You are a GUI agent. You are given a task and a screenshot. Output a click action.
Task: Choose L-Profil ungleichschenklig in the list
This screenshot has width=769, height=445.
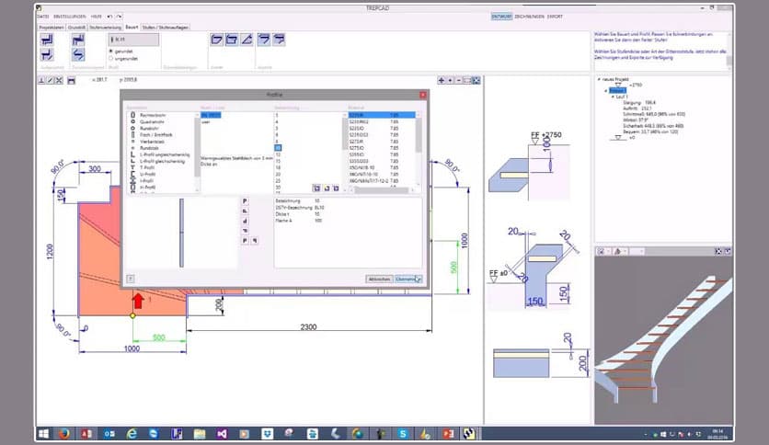(x=165, y=154)
